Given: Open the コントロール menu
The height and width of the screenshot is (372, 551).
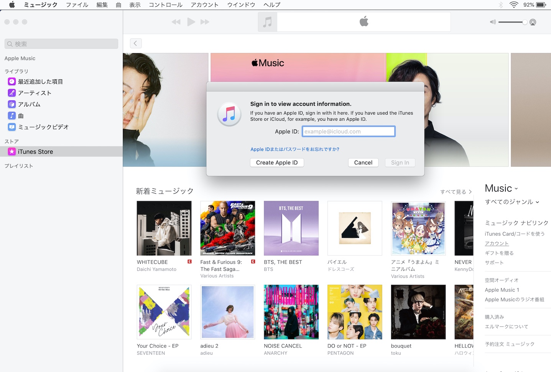Looking at the screenshot, I should [166, 5].
